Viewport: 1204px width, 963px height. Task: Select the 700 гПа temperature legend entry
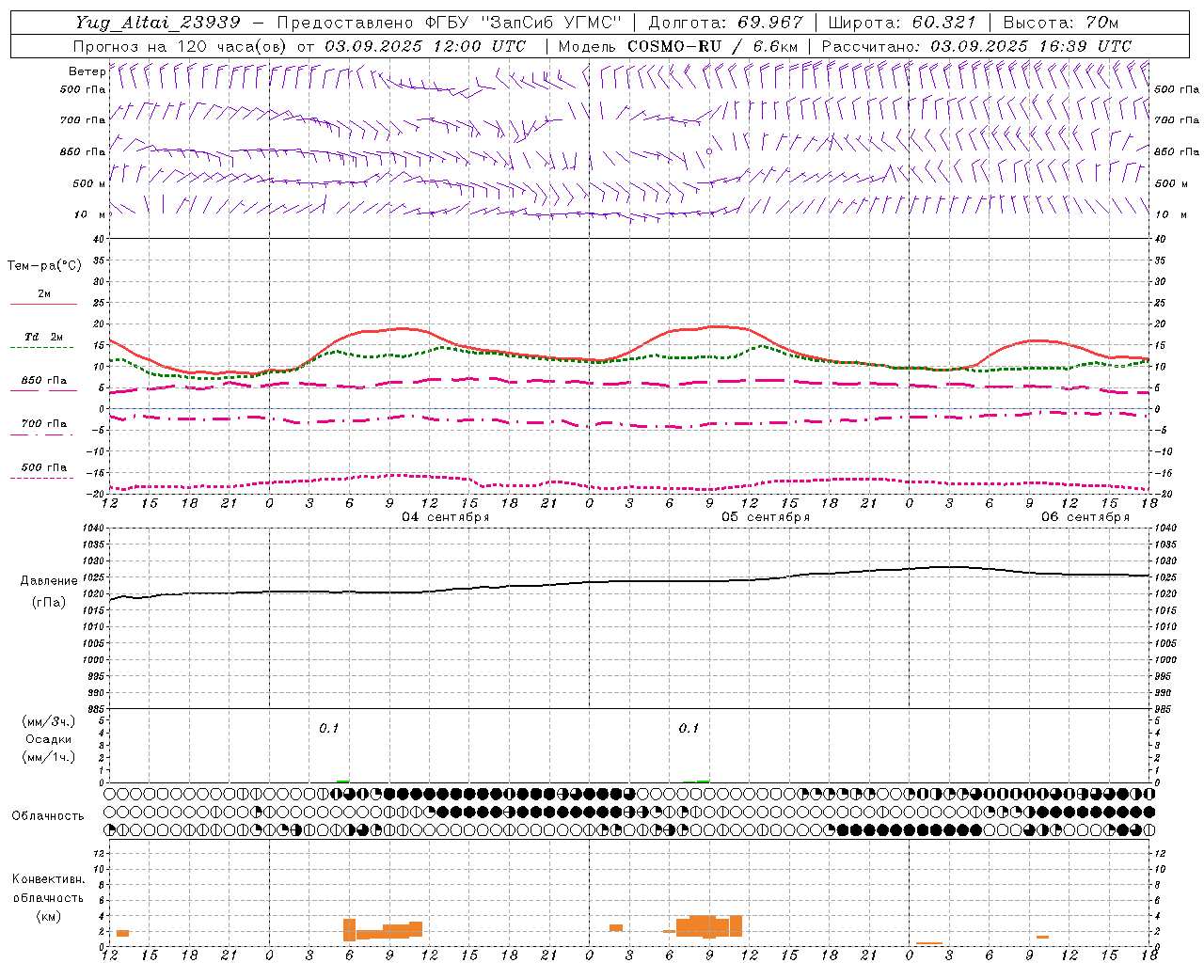tap(43, 424)
